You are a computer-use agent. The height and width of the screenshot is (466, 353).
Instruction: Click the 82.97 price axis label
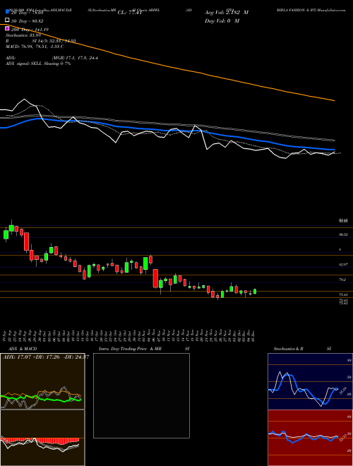[344, 264]
